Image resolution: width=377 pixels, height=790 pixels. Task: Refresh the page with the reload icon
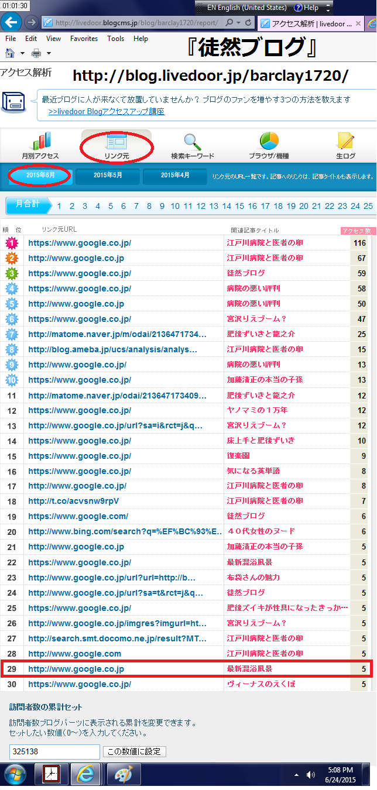click(x=249, y=23)
